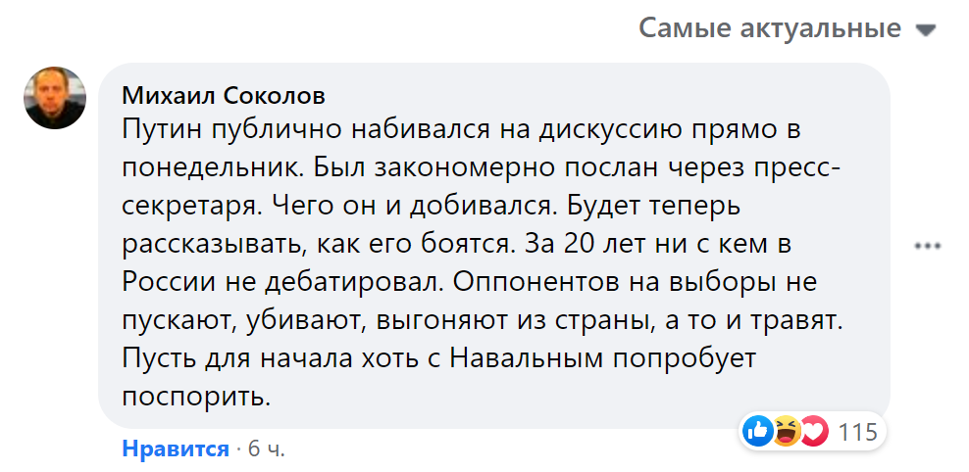Open Михаил Соколов's profile picture
Screen dimensions: 969x472
click(55, 97)
